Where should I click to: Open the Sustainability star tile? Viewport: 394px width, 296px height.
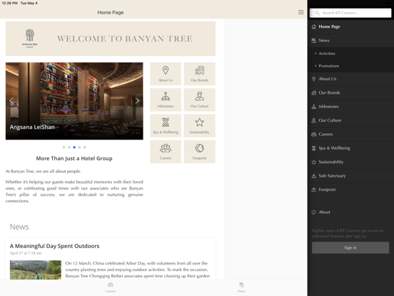(200, 126)
